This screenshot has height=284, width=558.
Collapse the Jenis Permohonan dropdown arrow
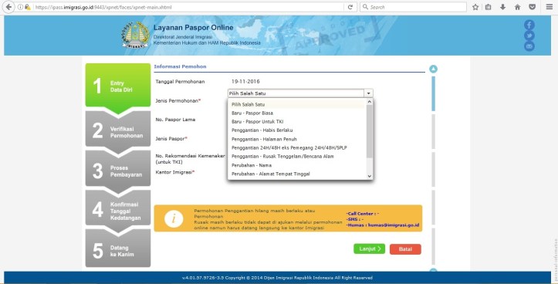[x=369, y=93]
